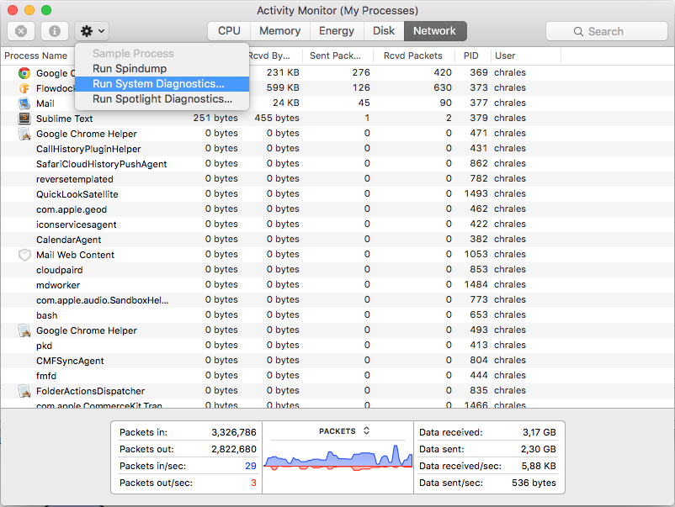Choose Run Spindump from the menu
Image resolution: width=675 pixels, height=507 pixels.
click(x=130, y=69)
